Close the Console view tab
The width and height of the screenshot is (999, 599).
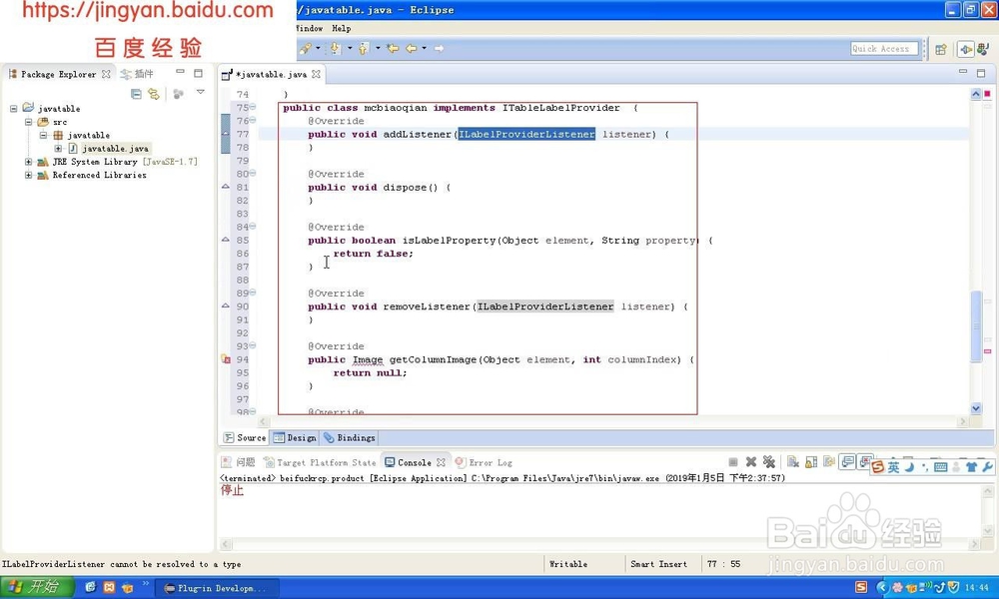point(441,463)
